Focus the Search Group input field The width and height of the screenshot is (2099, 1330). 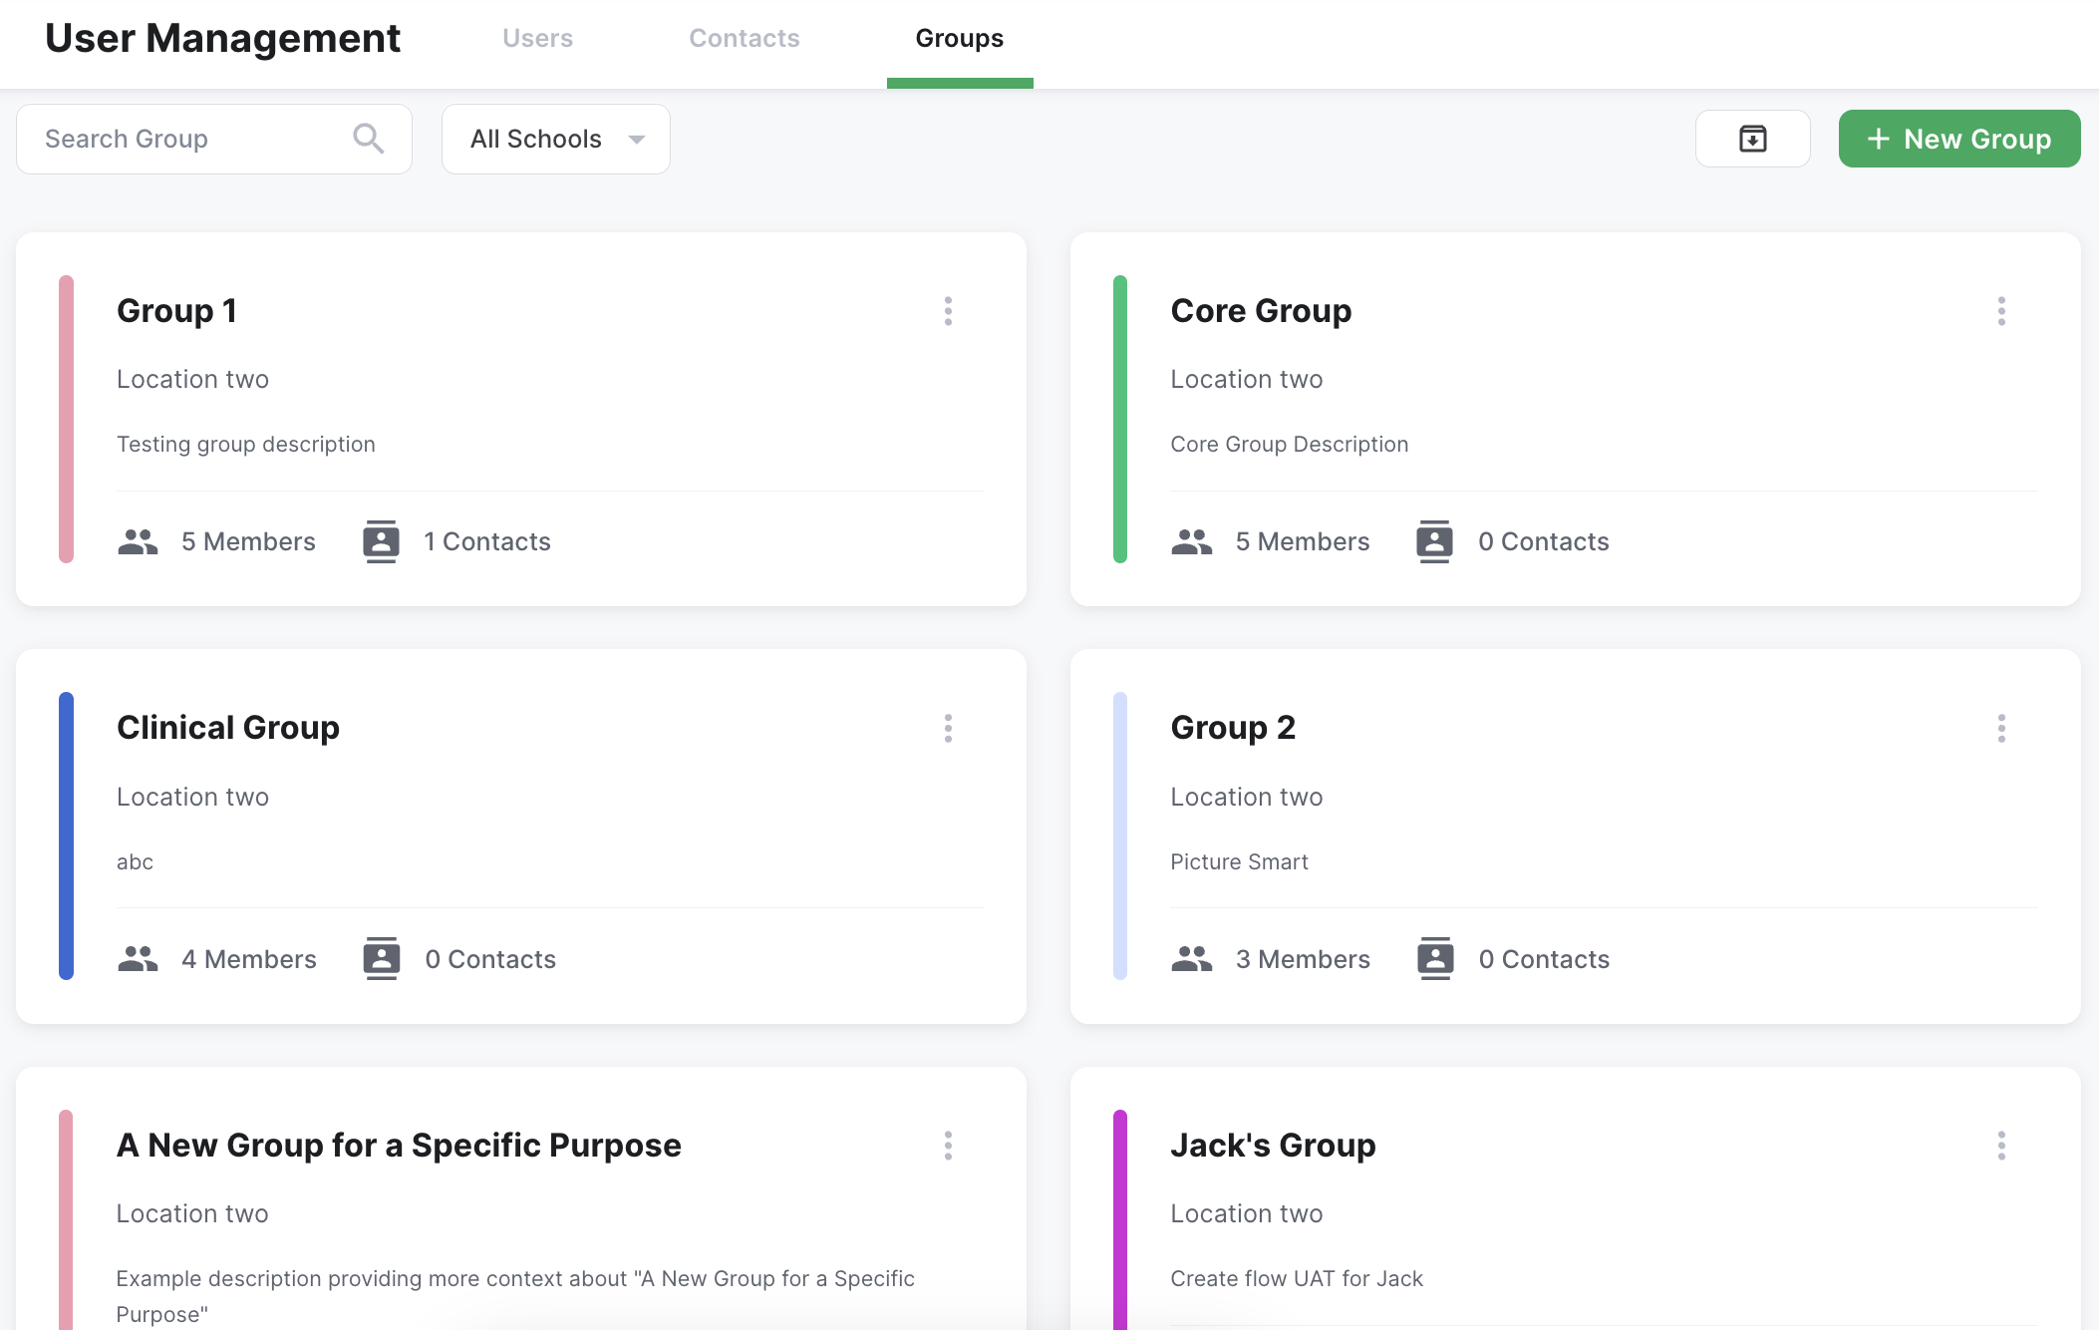pos(214,139)
